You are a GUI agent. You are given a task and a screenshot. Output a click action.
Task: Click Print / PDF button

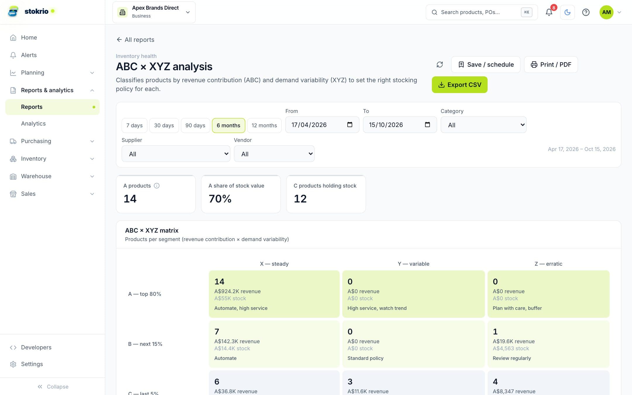click(551, 64)
